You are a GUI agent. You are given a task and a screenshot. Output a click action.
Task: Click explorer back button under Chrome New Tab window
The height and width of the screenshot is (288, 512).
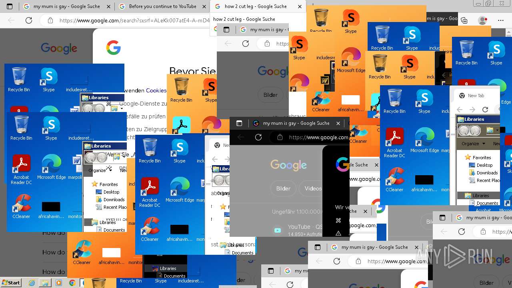(x=464, y=130)
